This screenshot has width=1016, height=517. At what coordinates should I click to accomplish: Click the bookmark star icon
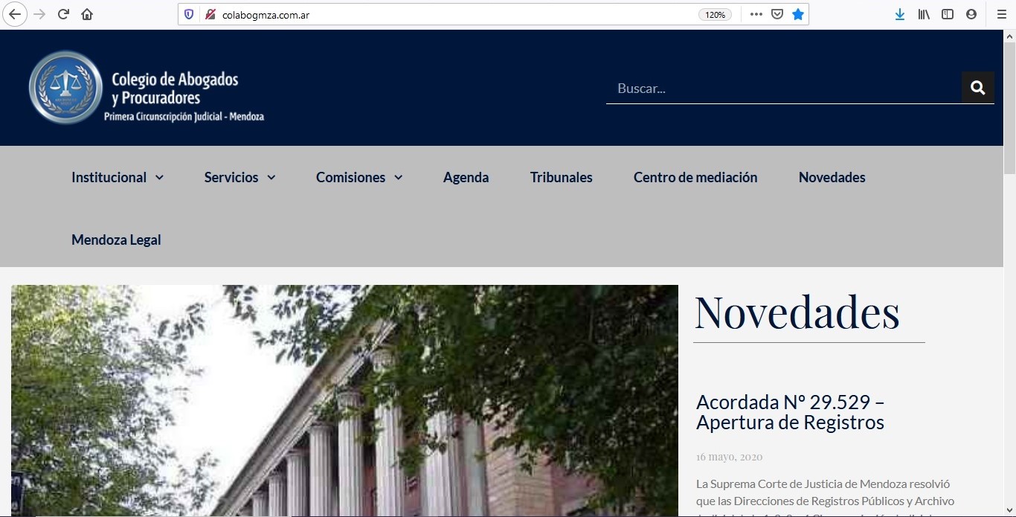pyautogui.click(x=798, y=14)
